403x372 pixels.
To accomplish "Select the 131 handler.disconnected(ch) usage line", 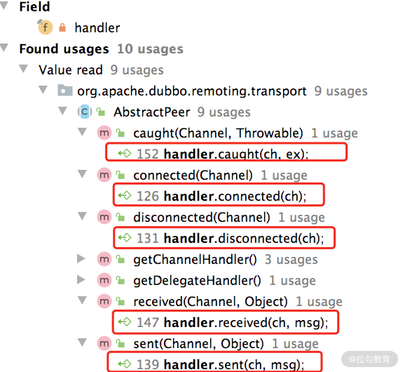I will (224, 238).
